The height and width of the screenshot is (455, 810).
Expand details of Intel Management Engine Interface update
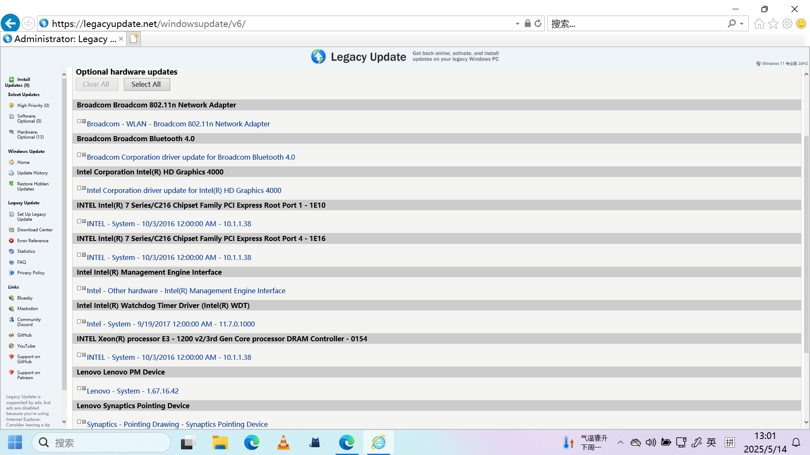84,288
